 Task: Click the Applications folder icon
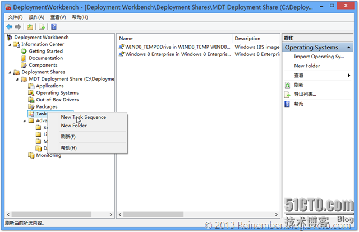tap(31, 86)
